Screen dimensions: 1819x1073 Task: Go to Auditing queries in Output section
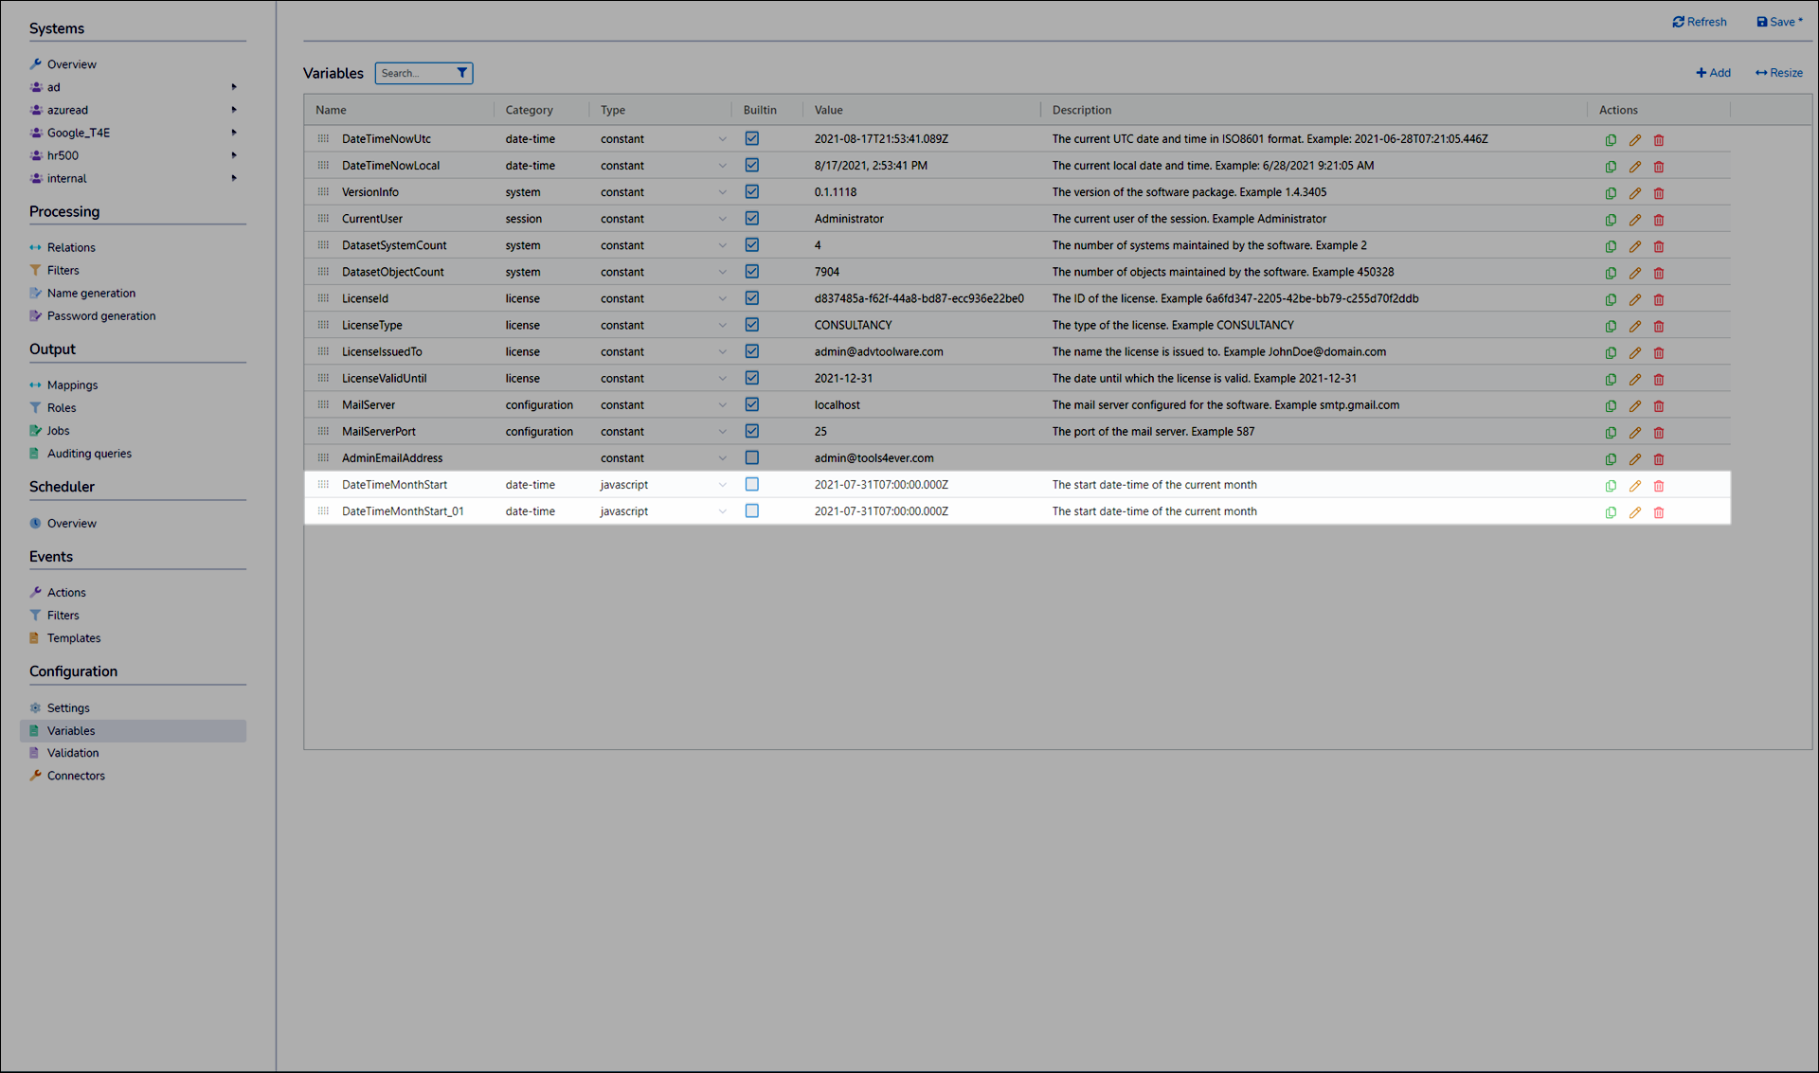(89, 454)
